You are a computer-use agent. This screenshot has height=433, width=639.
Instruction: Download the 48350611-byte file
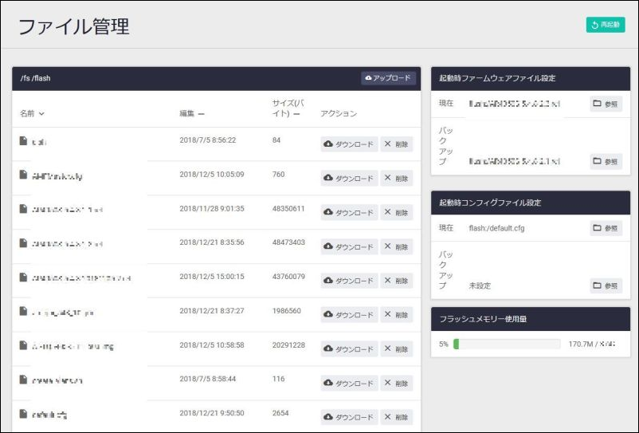click(349, 213)
